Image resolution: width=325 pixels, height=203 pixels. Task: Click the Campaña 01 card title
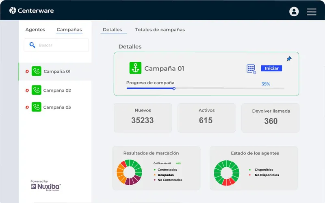[x=164, y=68]
